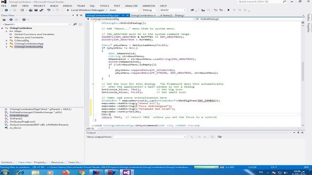Switch to the Team Explorer tab
Screen dimensions: 312x175
(75, 162)
